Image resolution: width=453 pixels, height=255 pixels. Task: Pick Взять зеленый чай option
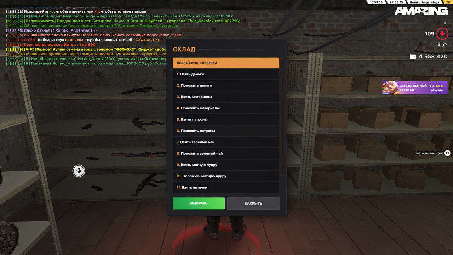pos(226,142)
